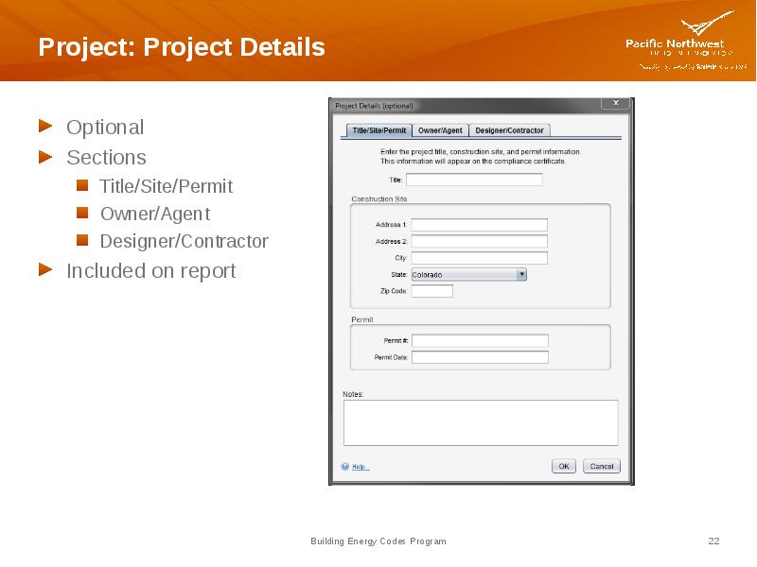Click the 'Owner/Agent' slide bullet text

point(155,215)
